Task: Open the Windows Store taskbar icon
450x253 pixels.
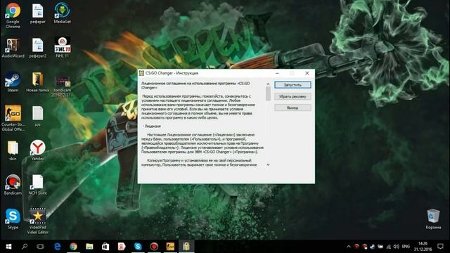Action: click(105, 247)
